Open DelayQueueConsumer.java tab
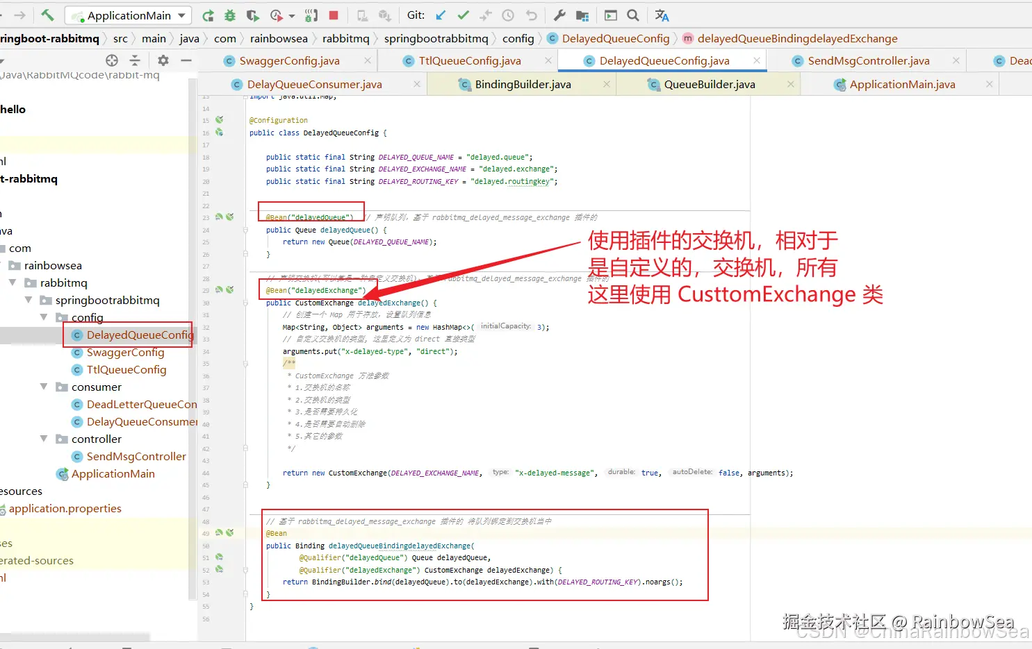 [x=314, y=85]
